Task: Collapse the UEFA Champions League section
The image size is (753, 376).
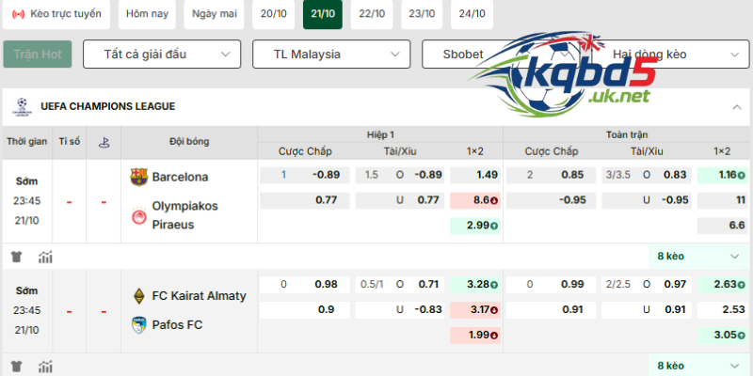Action: (x=736, y=106)
